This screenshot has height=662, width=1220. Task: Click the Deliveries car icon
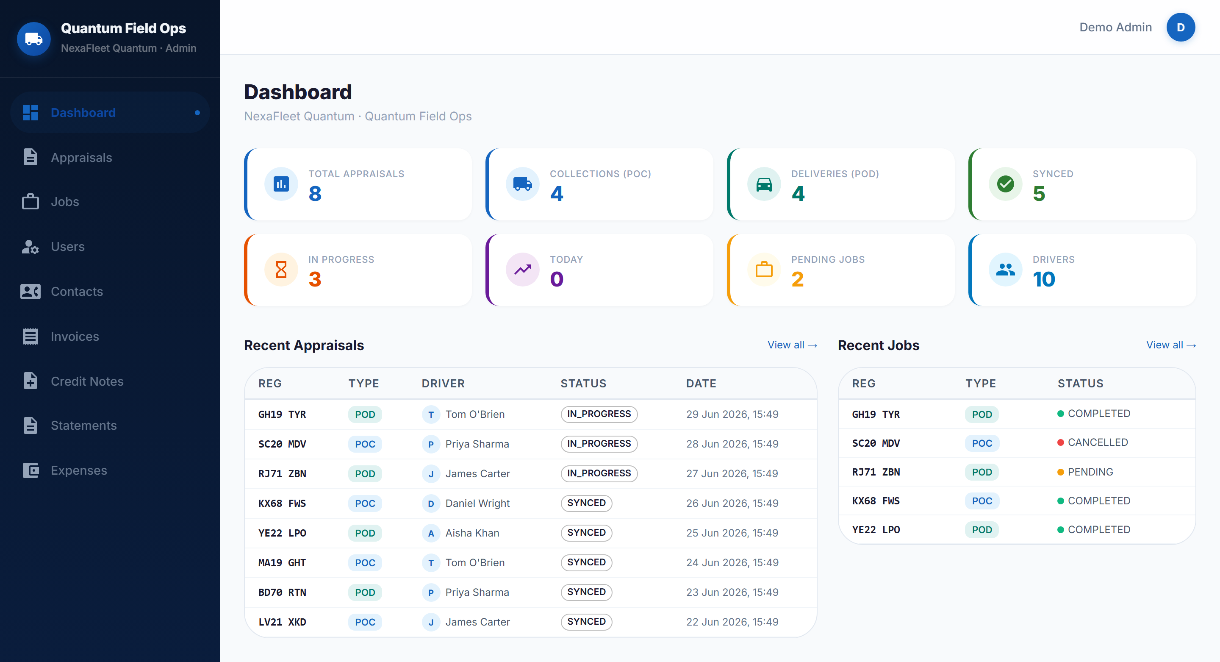point(764,184)
